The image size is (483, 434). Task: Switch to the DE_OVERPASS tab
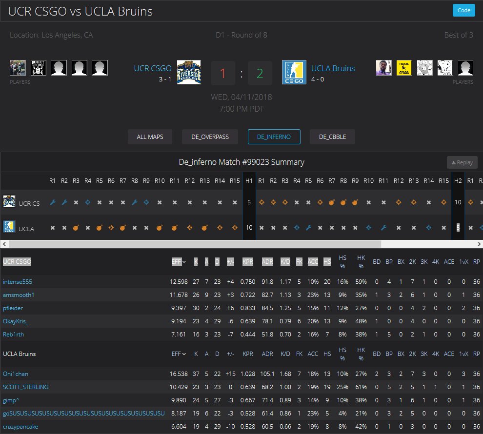[x=210, y=137]
